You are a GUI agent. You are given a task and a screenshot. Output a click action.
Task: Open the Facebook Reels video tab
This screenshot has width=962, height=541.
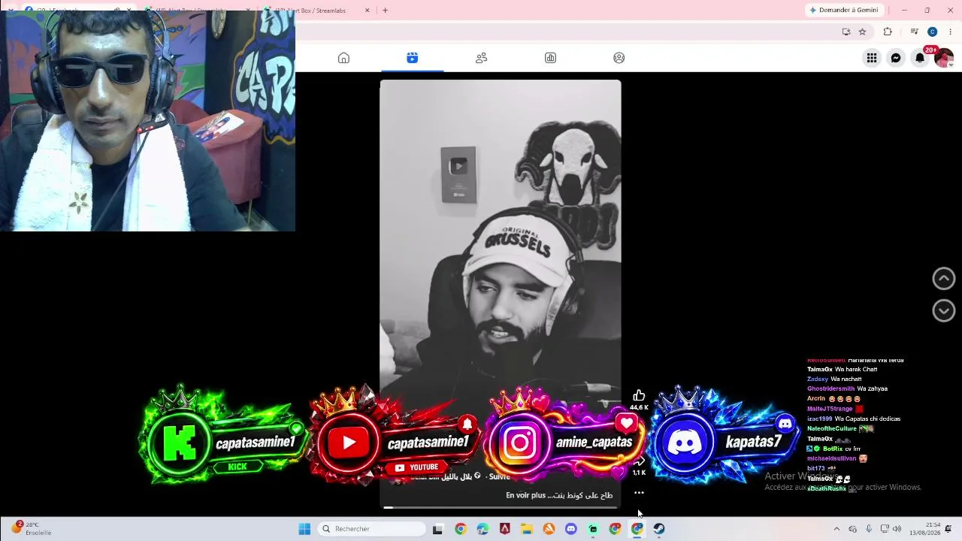(412, 58)
